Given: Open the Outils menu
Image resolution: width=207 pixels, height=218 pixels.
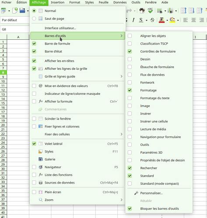Looking at the screenshot, I should 136,2.
